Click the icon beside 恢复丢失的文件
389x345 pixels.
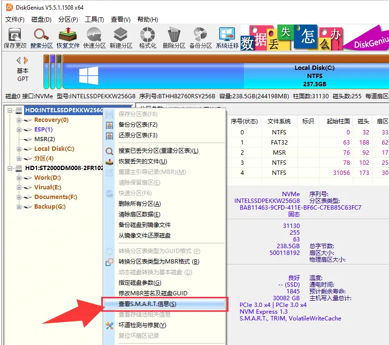109,162
